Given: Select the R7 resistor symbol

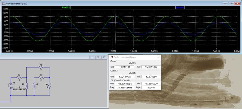Looking at the screenshot, I should [x=50, y=86].
